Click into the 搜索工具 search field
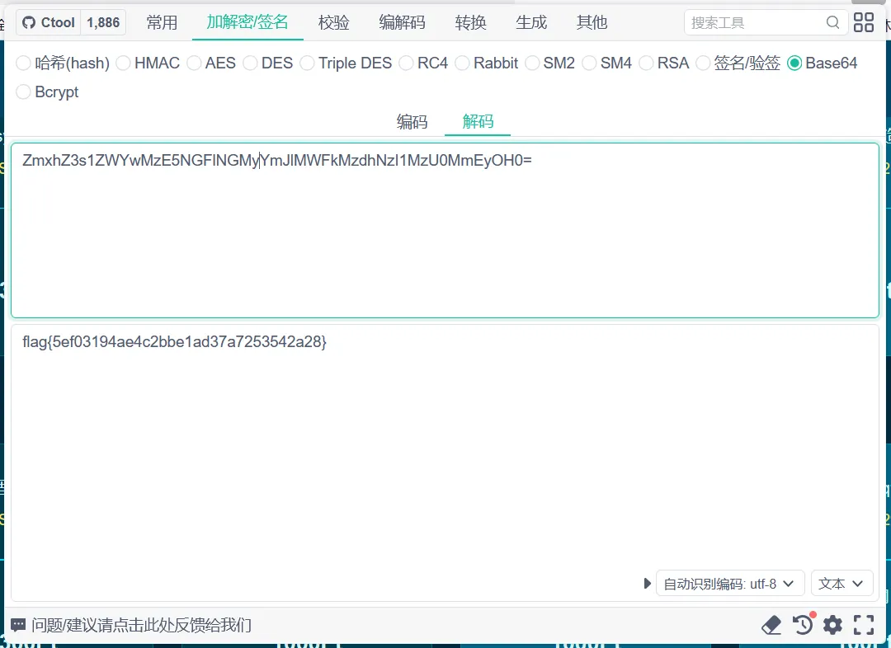The image size is (891, 648). pyautogui.click(x=755, y=23)
